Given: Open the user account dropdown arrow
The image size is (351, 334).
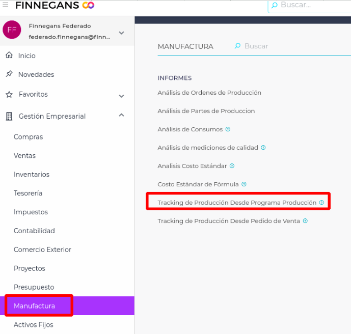Looking at the screenshot, I should pyautogui.click(x=121, y=33).
